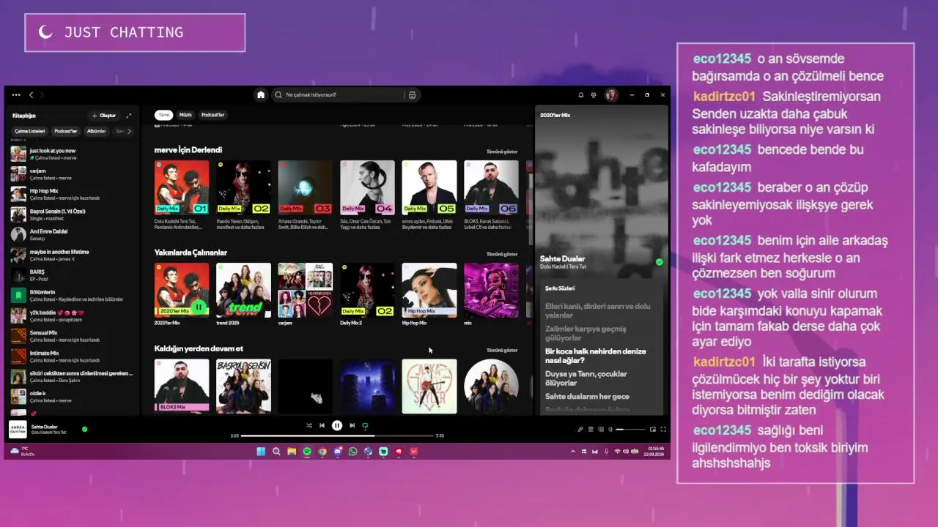Enter full screen player

663,430
